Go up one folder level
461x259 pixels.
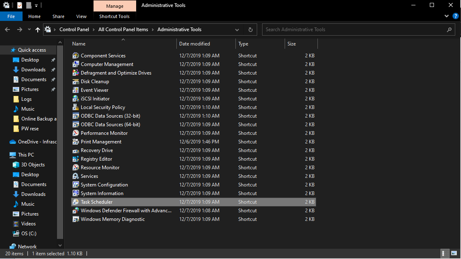(38, 30)
